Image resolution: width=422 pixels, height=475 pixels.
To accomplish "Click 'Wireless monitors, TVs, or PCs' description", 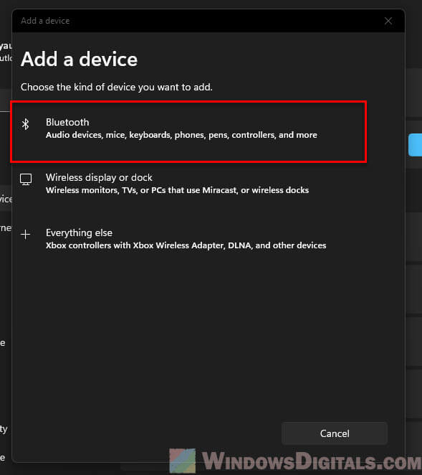I will point(177,190).
